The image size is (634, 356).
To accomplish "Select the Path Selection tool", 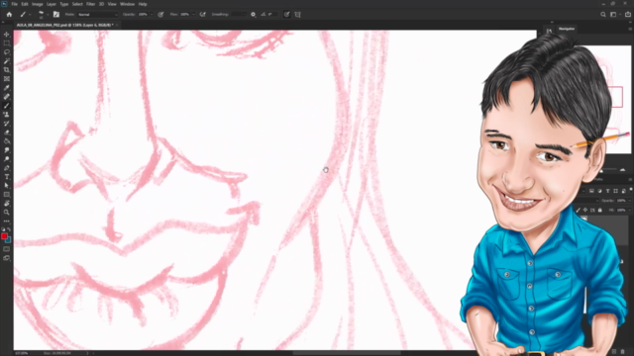I will tap(7, 185).
